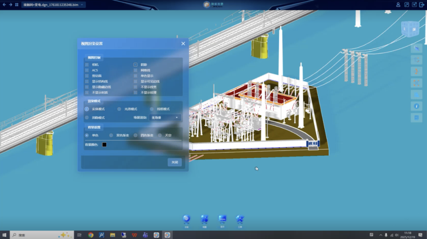Viewport: 427px width, 239px height.
Task: Enable the 剪切面 checkbox
Action: (x=87, y=76)
